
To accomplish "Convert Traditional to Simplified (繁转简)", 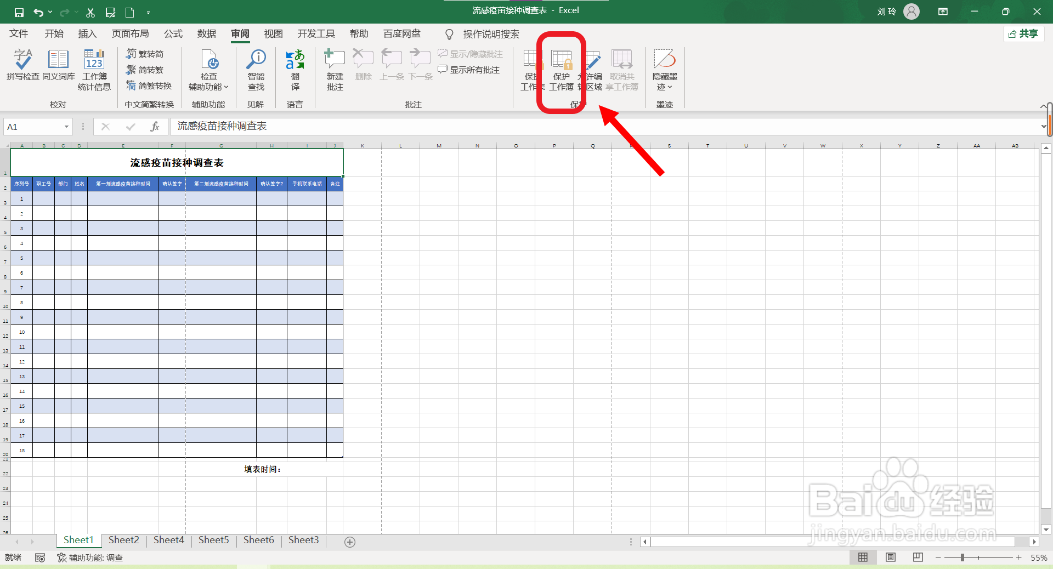I will point(145,54).
